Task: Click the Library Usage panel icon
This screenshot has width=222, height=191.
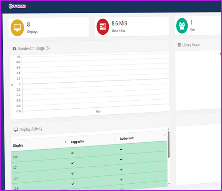Action: pos(179,45)
